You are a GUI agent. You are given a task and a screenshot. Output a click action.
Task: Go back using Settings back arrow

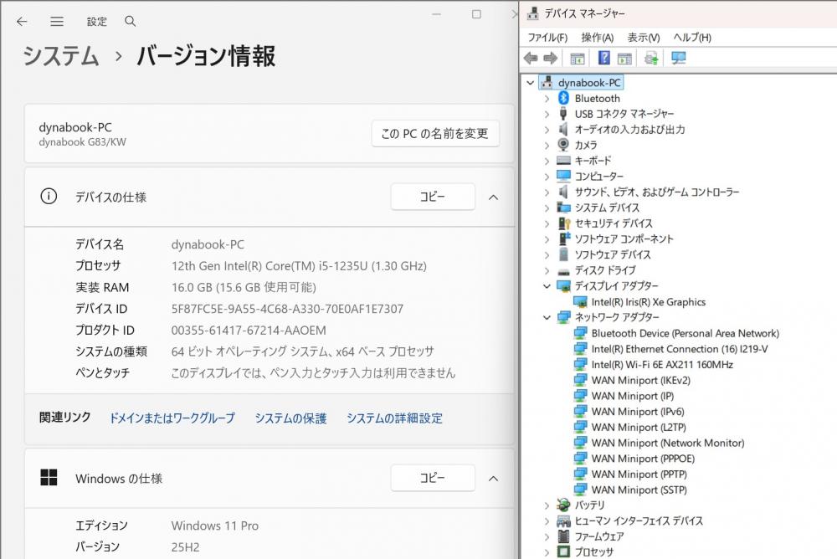22,22
